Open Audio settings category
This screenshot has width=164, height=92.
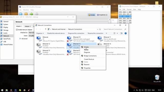click(x=5, y=33)
